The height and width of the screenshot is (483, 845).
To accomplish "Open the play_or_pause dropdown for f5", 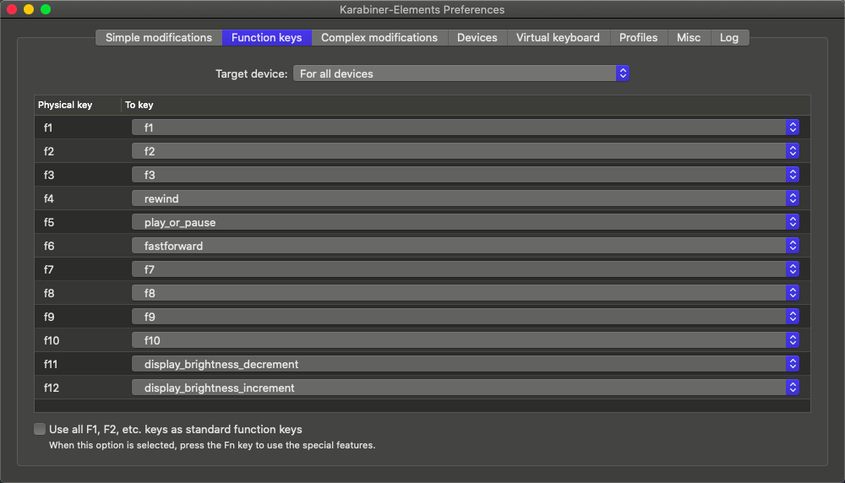I will pos(465,222).
